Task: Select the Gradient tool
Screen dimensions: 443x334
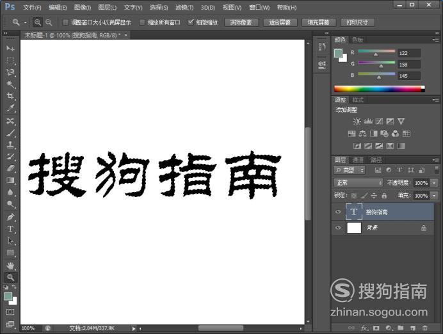Action: point(10,180)
